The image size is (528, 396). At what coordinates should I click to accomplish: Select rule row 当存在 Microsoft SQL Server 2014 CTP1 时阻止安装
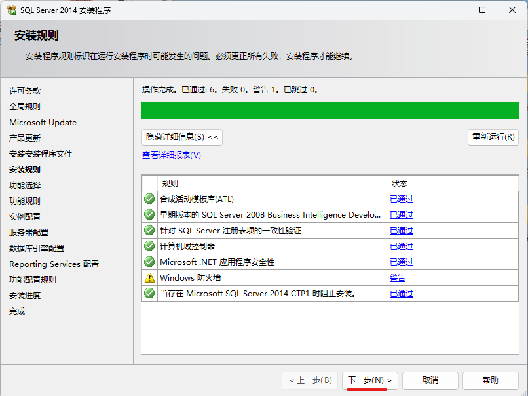330,294
